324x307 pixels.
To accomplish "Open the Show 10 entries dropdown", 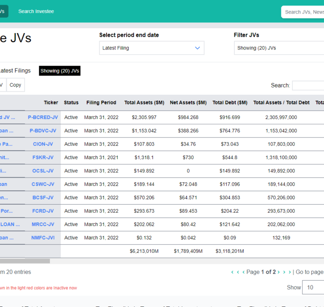I will (313, 287).
